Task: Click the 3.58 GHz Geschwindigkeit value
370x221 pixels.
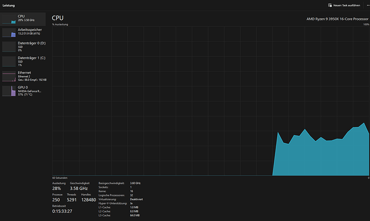Action: tap(79, 189)
